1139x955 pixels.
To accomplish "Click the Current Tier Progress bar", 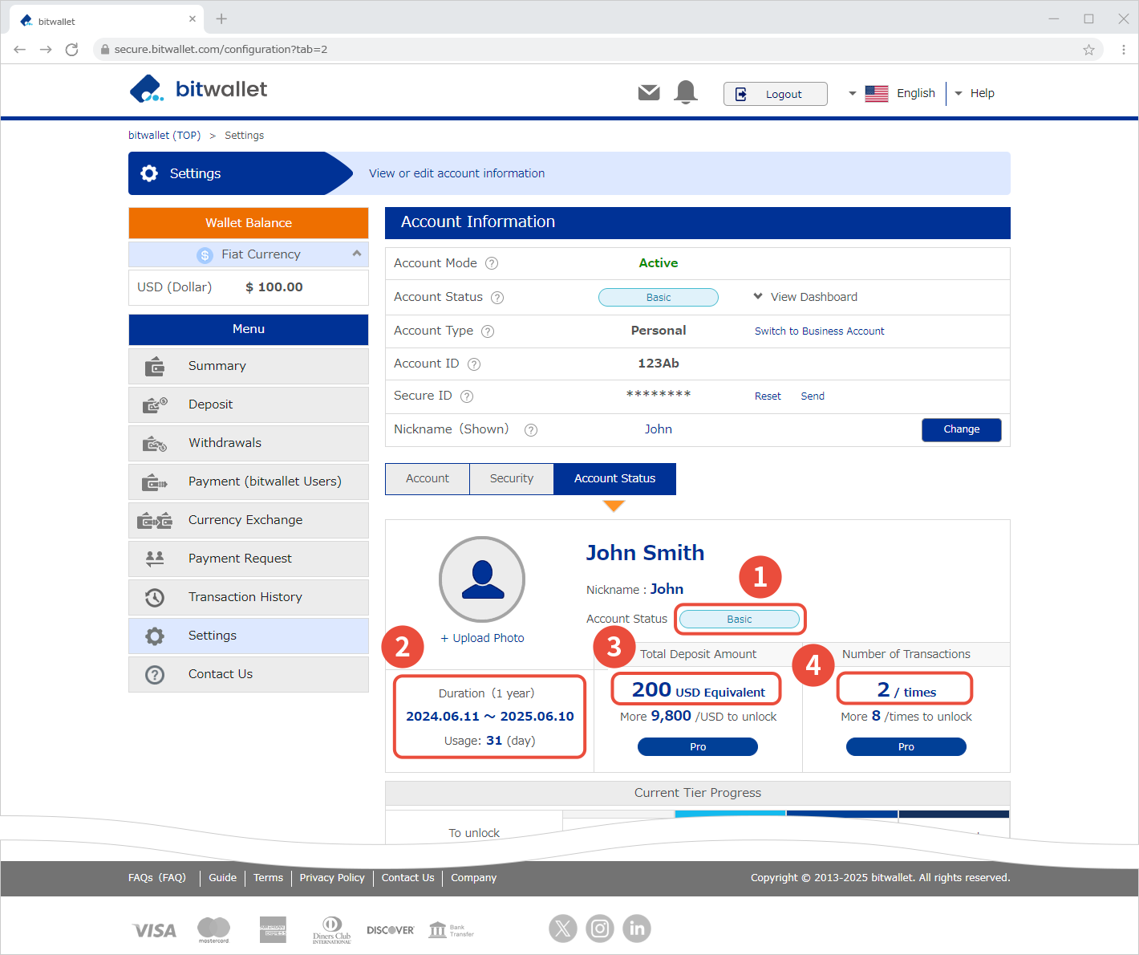I will tap(785, 814).
